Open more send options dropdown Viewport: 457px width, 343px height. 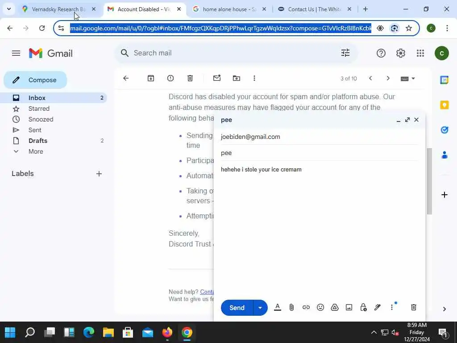pos(260,308)
